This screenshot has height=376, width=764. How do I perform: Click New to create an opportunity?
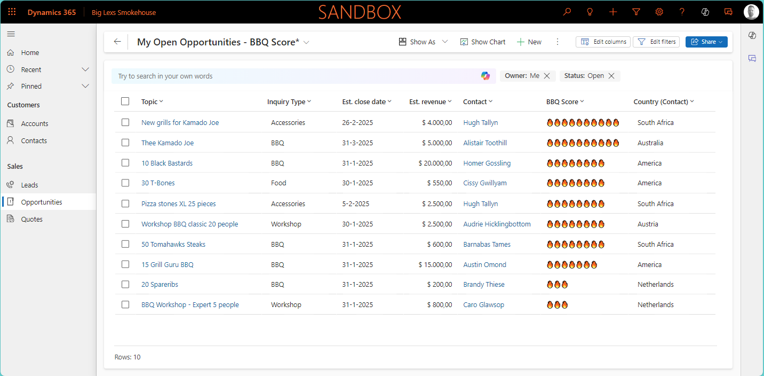[529, 42]
